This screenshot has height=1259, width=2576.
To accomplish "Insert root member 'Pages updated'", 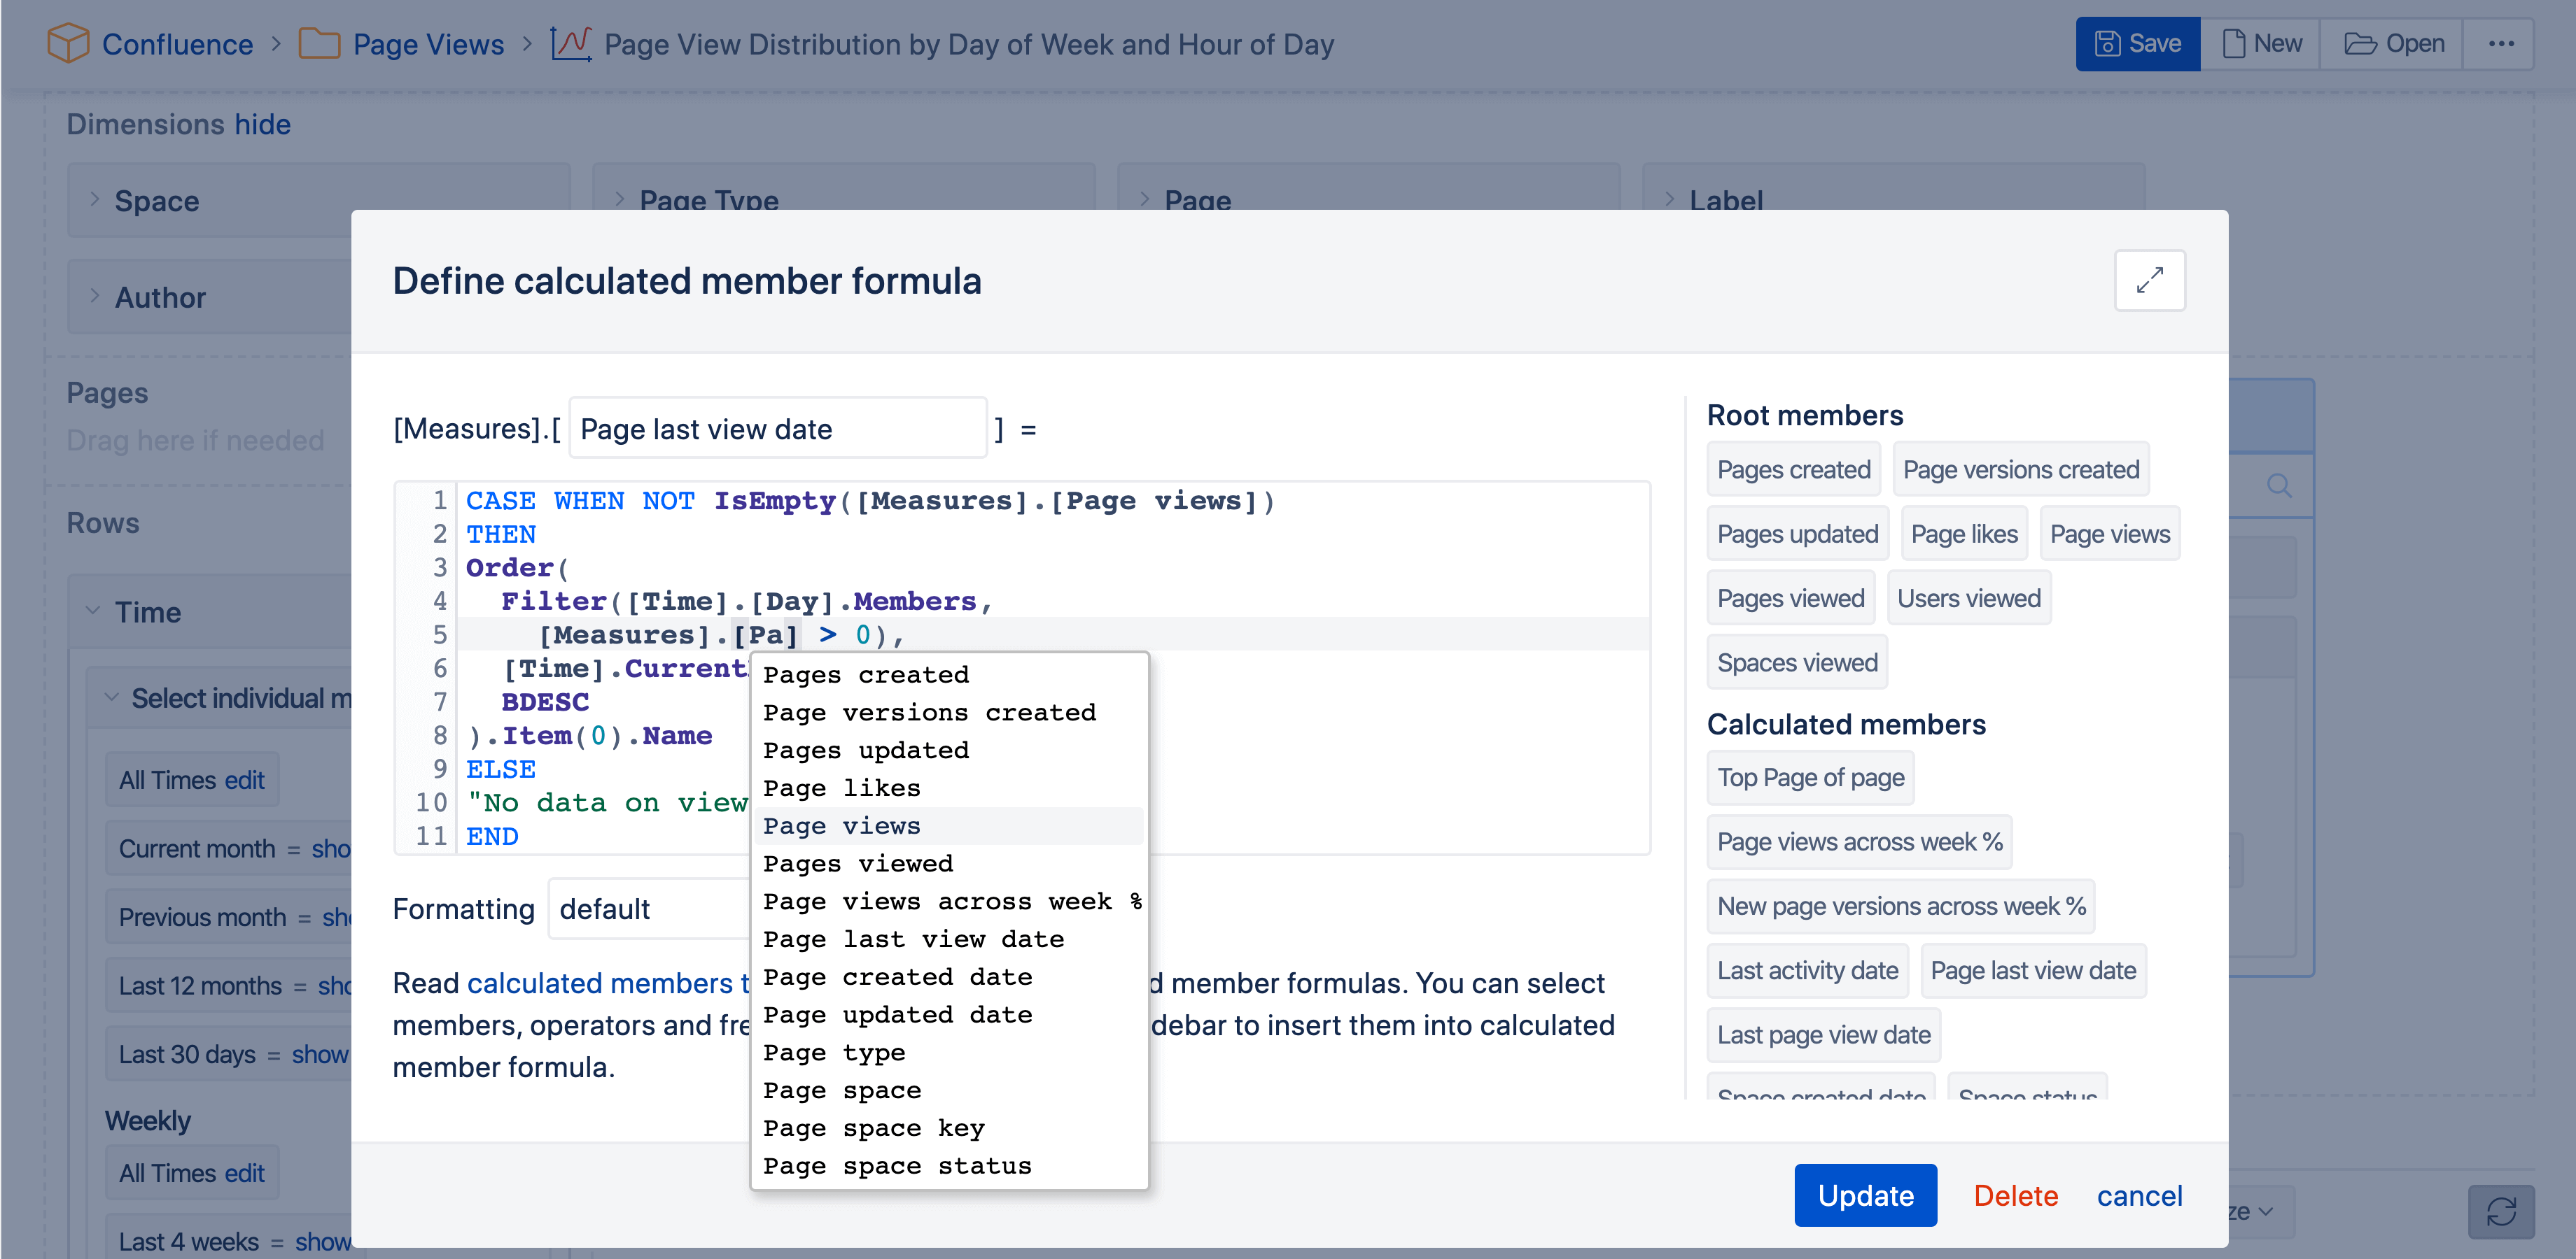I will 1797,534.
